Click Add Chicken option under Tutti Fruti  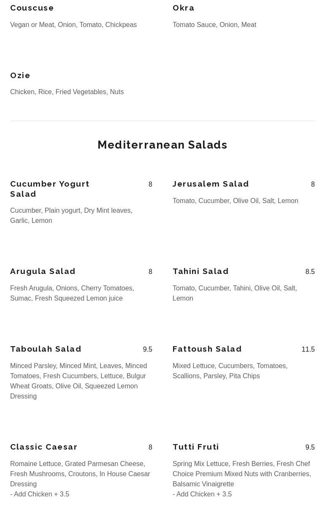pyautogui.click(x=202, y=494)
